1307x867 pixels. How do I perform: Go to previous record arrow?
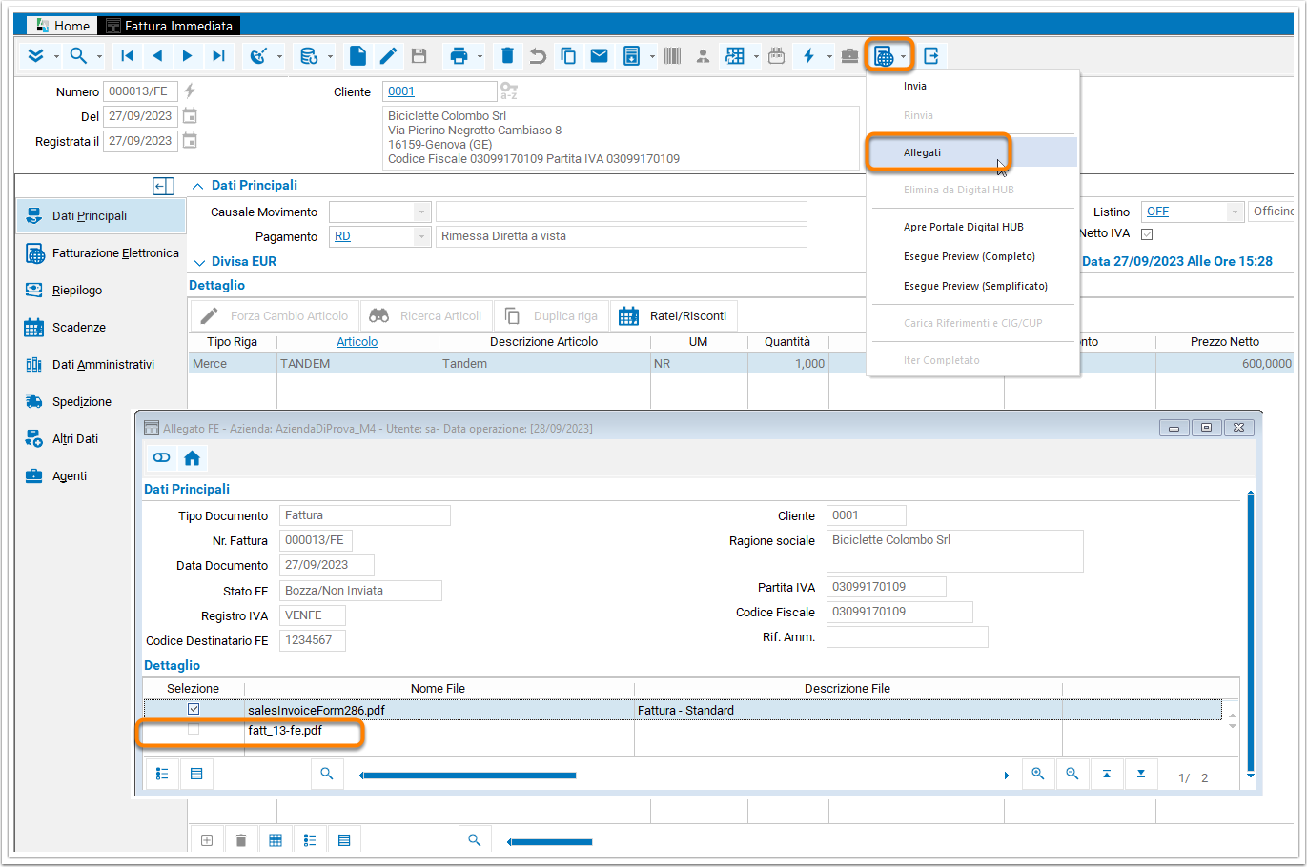click(x=157, y=56)
